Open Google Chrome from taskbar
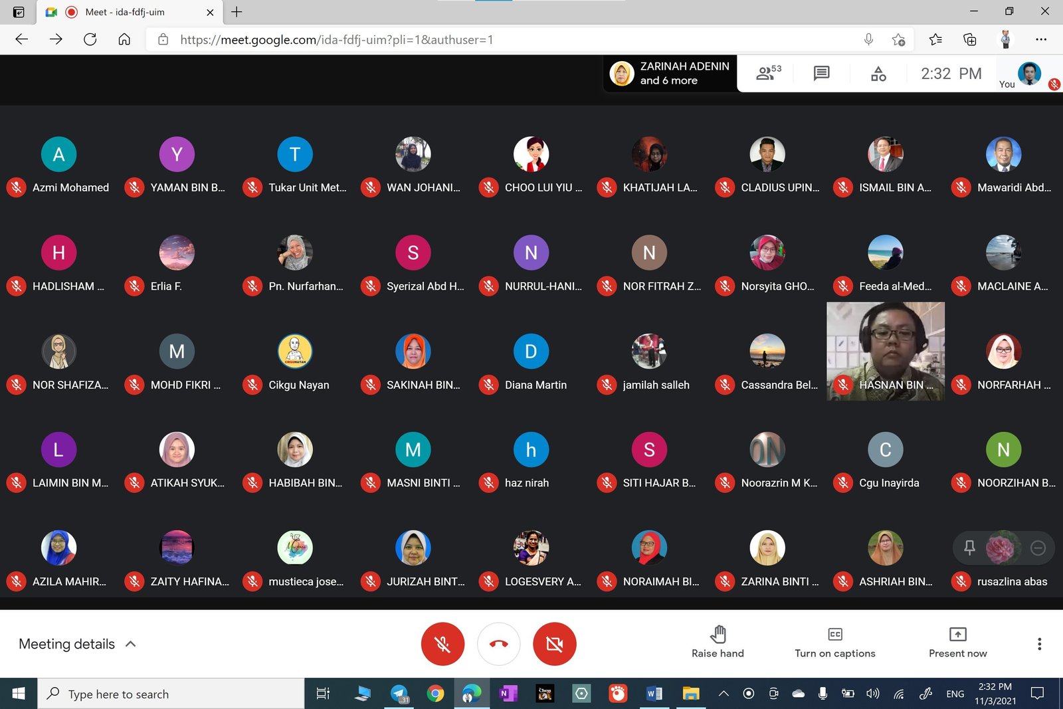 (435, 694)
